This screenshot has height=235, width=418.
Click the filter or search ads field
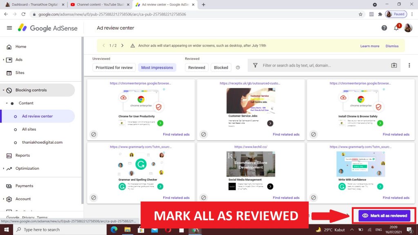(322, 65)
